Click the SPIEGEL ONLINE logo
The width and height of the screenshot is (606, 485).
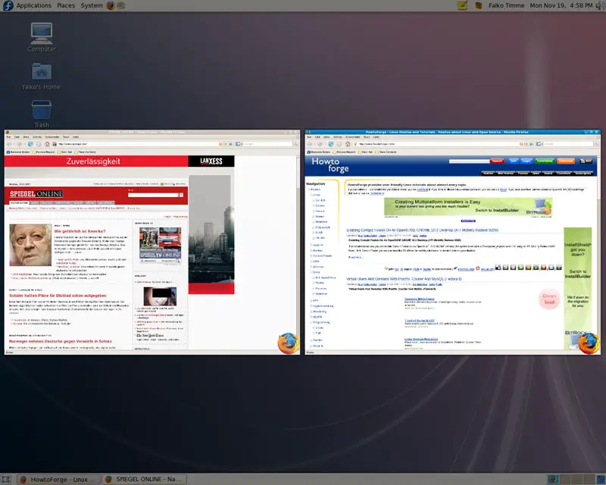pos(36,194)
